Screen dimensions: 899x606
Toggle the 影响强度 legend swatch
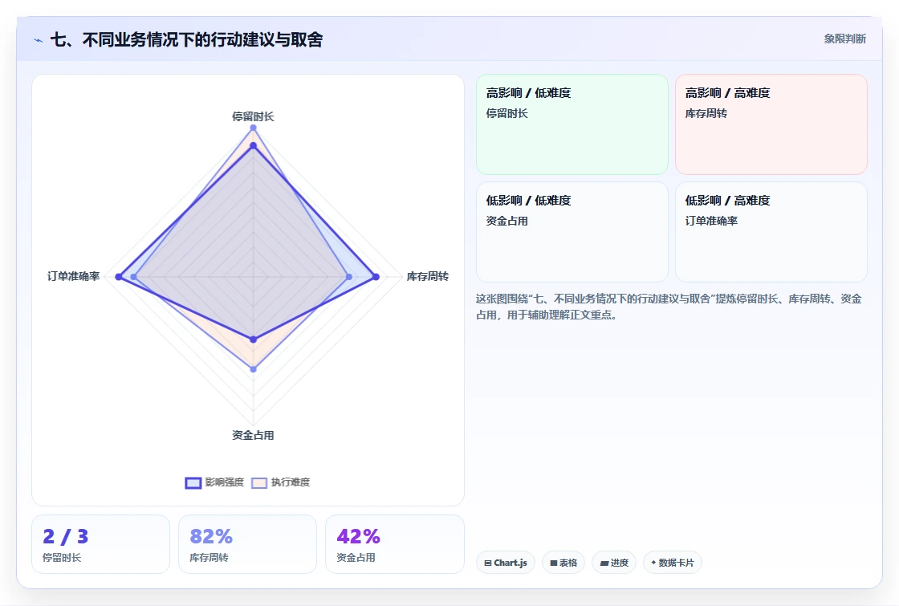(x=193, y=482)
